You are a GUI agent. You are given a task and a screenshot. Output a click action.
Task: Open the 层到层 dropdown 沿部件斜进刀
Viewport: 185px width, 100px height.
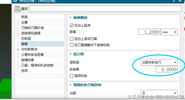[159, 62]
